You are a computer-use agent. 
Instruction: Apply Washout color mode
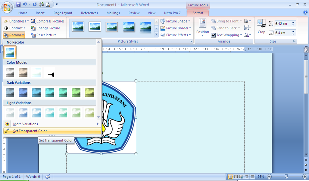click(x=36, y=72)
